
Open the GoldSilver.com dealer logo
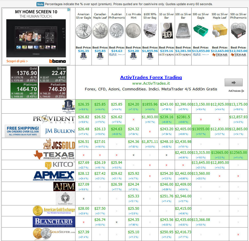[54, 234]
